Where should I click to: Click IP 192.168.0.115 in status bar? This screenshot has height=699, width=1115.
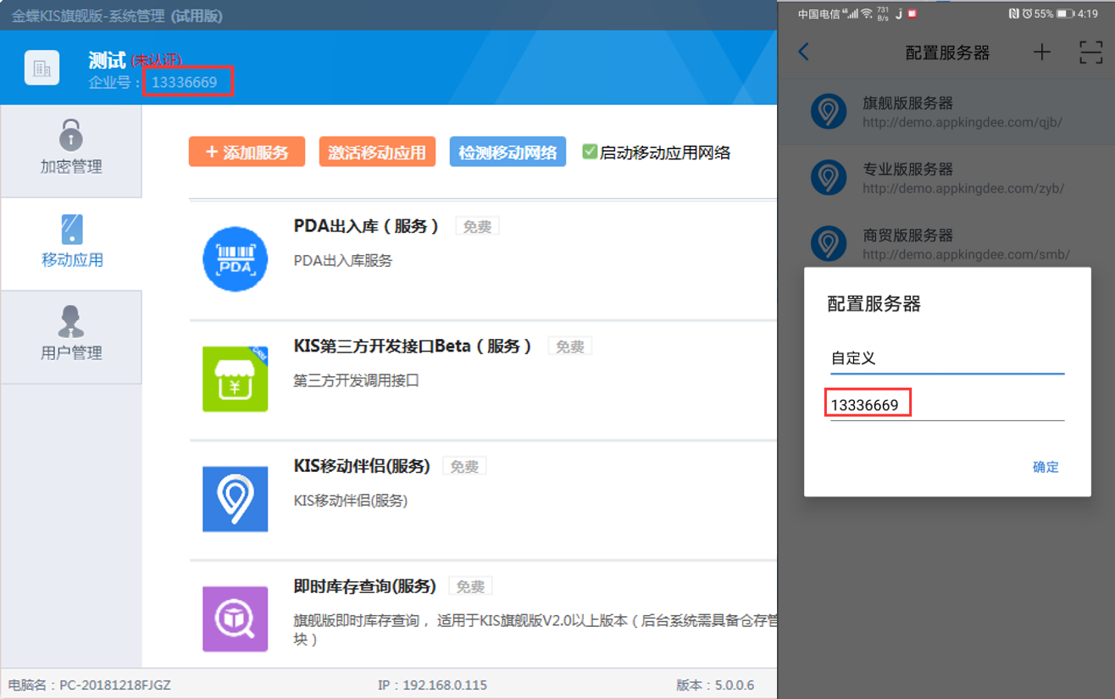[432, 685]
